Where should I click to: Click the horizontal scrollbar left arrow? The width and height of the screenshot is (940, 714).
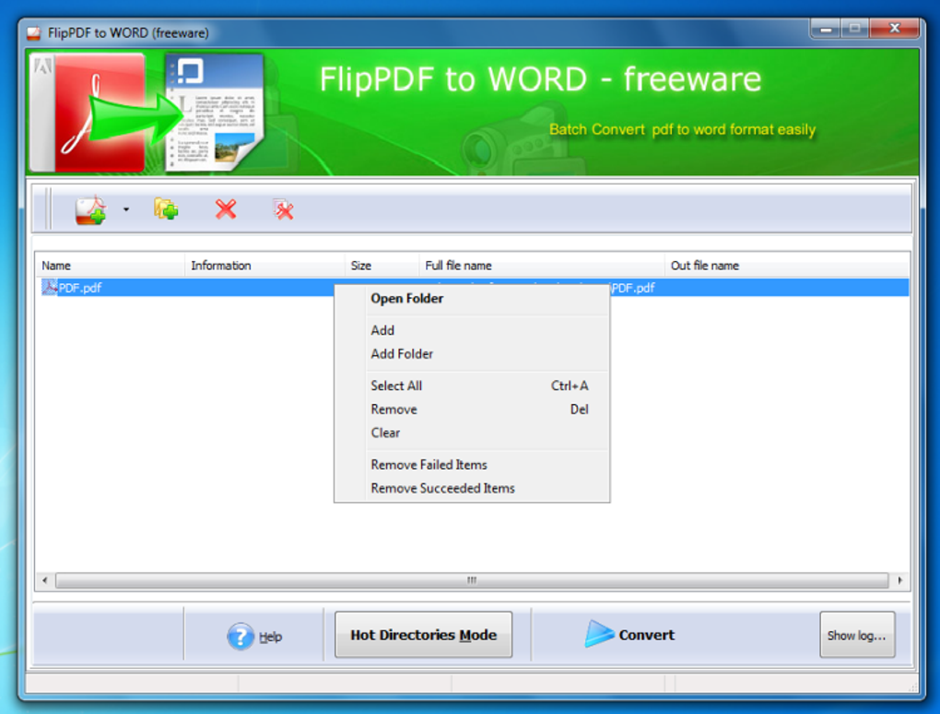[x=45, y=580]
